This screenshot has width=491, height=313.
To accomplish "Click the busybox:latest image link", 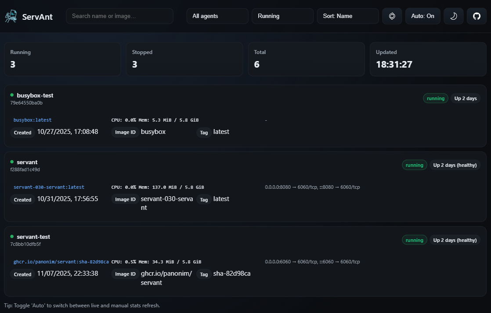I will (32, 120).
